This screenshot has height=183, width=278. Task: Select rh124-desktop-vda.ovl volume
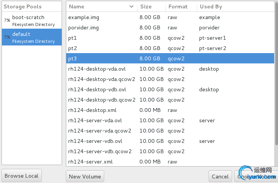point(96,69)
